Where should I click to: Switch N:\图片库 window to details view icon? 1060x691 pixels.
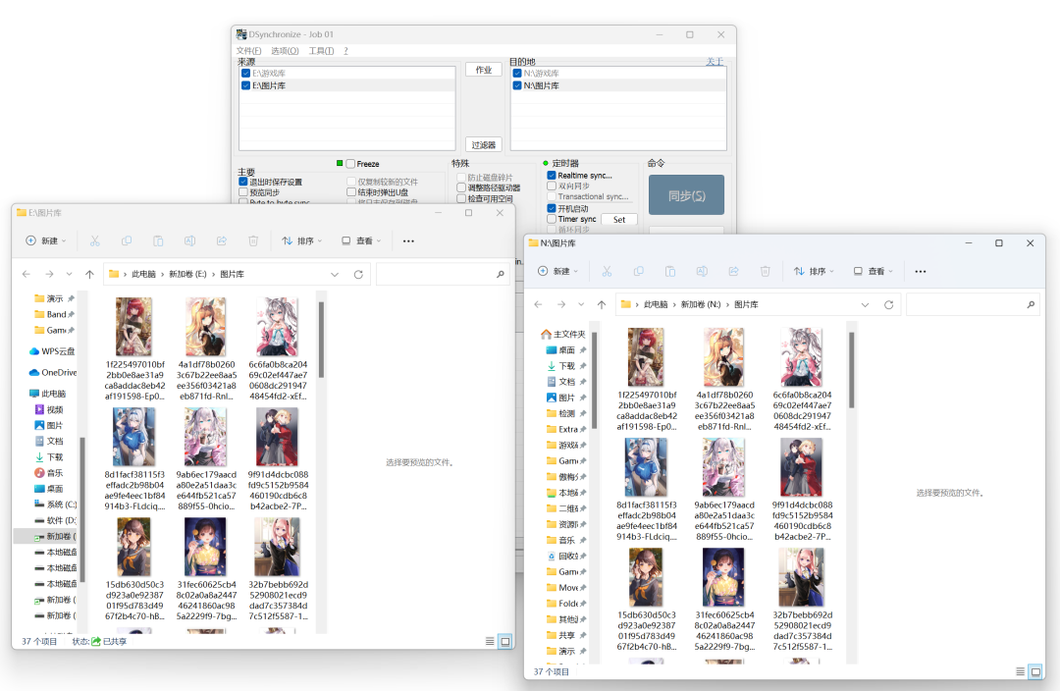pos(1020,671)
